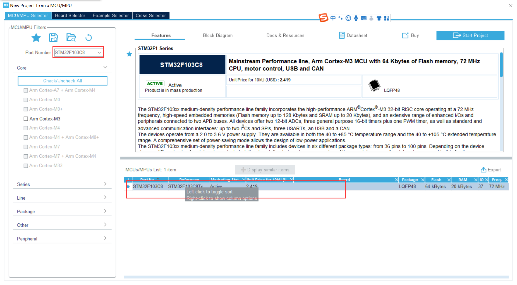Open the Docs & Resources tab
Screen dimensions: 517x285
[x=285, y=35]
